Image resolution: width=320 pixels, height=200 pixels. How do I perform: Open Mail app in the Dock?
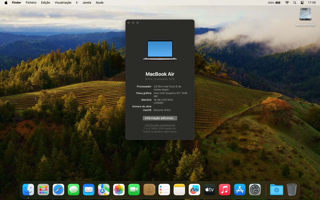pos(89,189)
